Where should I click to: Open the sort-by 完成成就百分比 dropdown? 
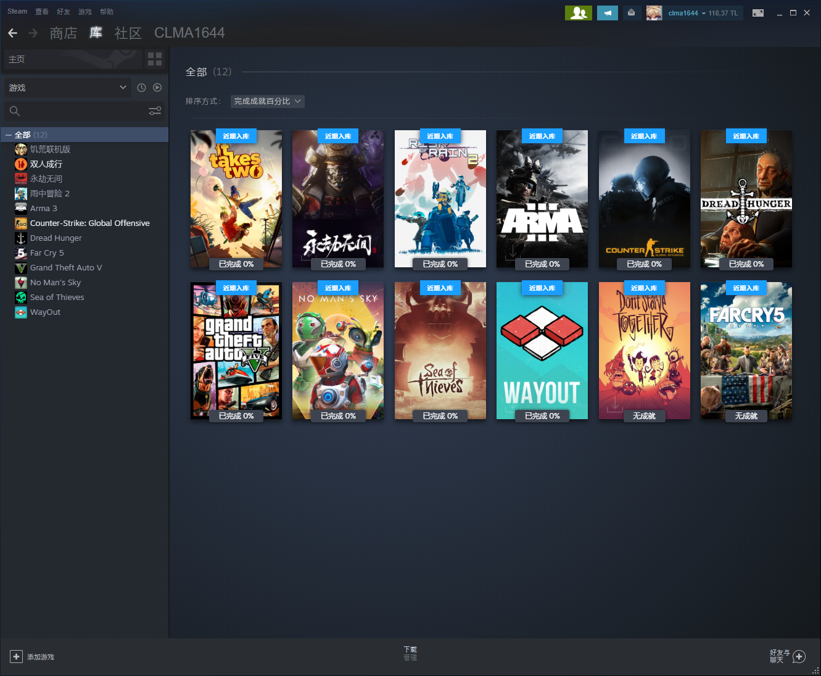pos(268,101)
